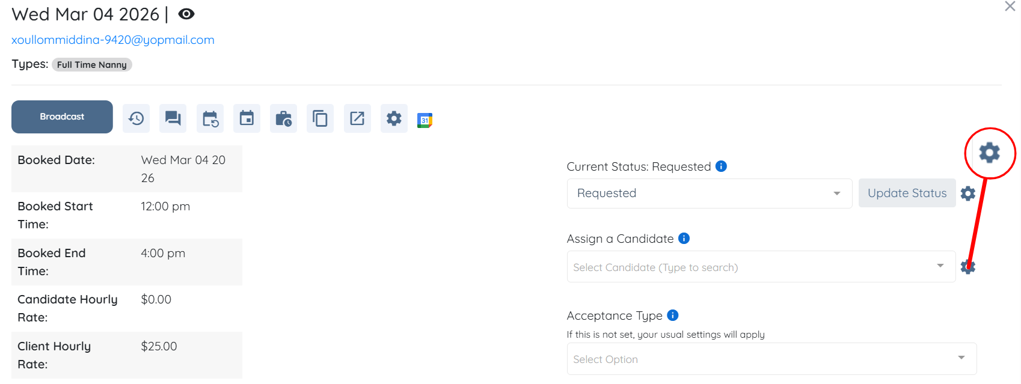Expand the Acceptance Type Select Option dropdown
The image size is (1021, 384).
click(771, 359)
